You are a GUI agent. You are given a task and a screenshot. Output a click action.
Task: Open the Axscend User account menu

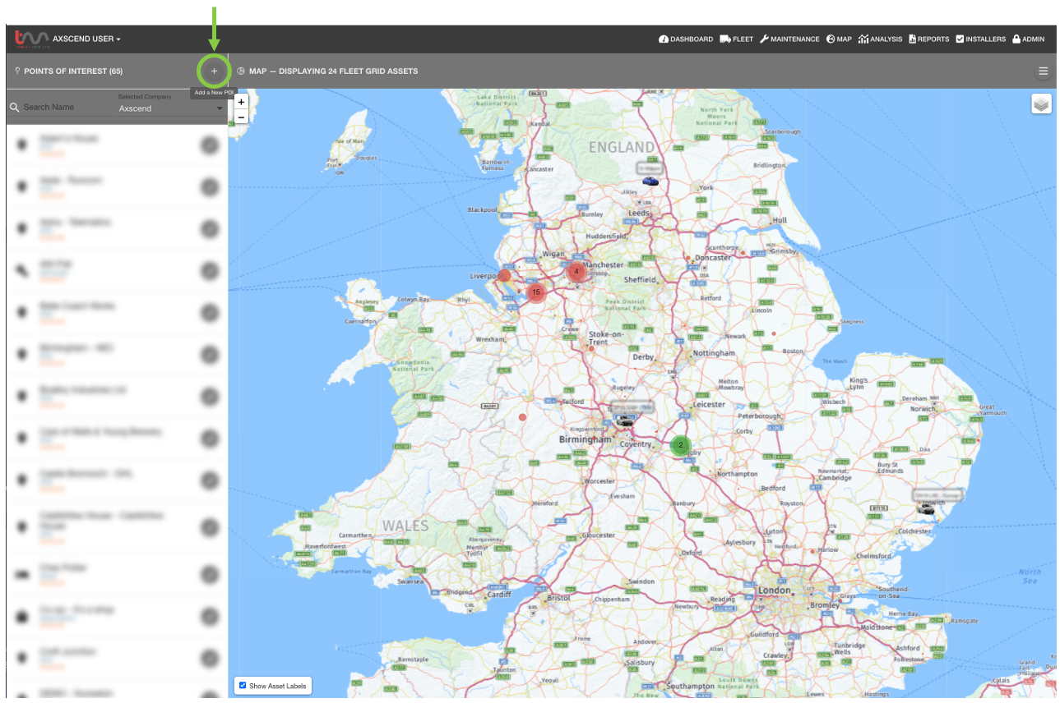pyautogui.click(x=86, y=39)
